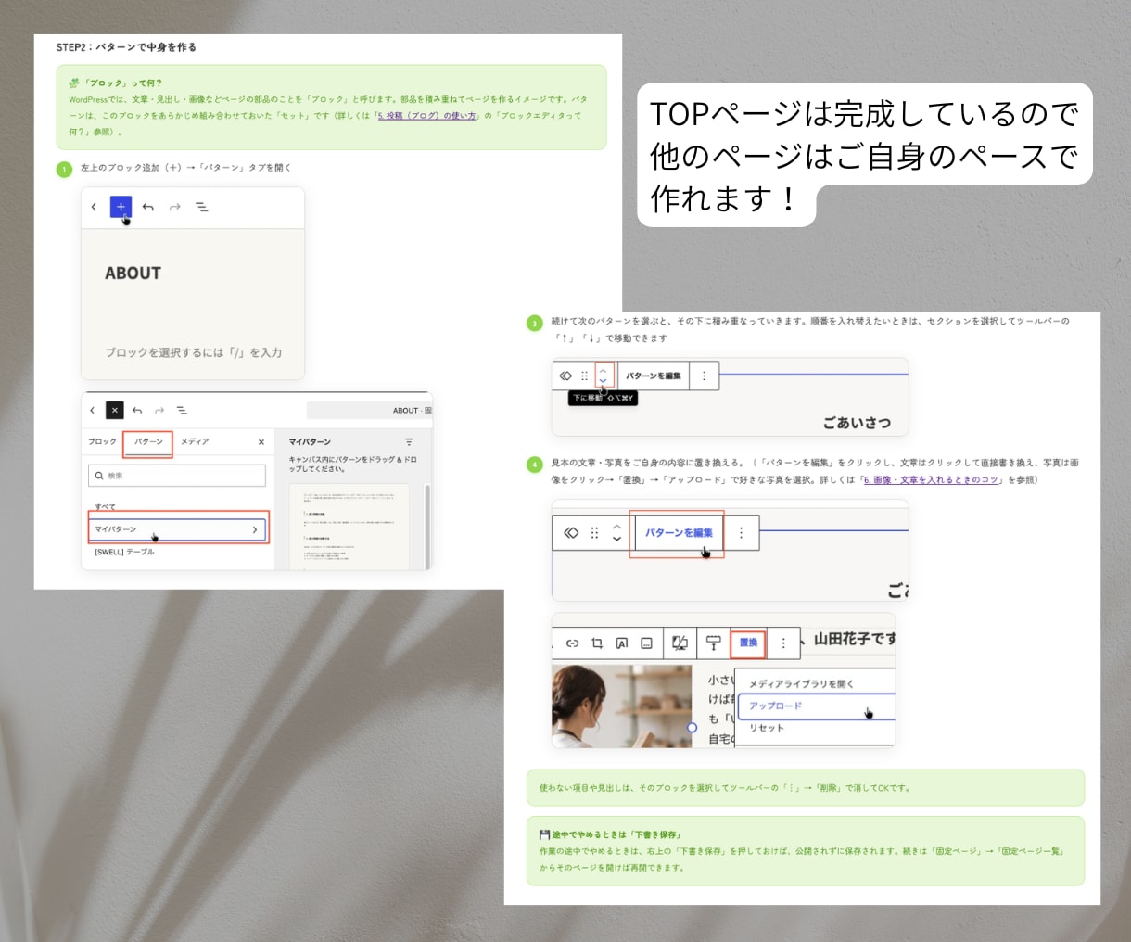The image size is (1131, 942).
Task: Select the crop icon in the image toolbar
Action: 597,643
